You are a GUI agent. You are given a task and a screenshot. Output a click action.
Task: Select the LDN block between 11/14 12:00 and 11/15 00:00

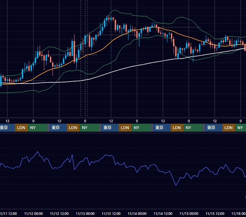(x=177, y=128)
